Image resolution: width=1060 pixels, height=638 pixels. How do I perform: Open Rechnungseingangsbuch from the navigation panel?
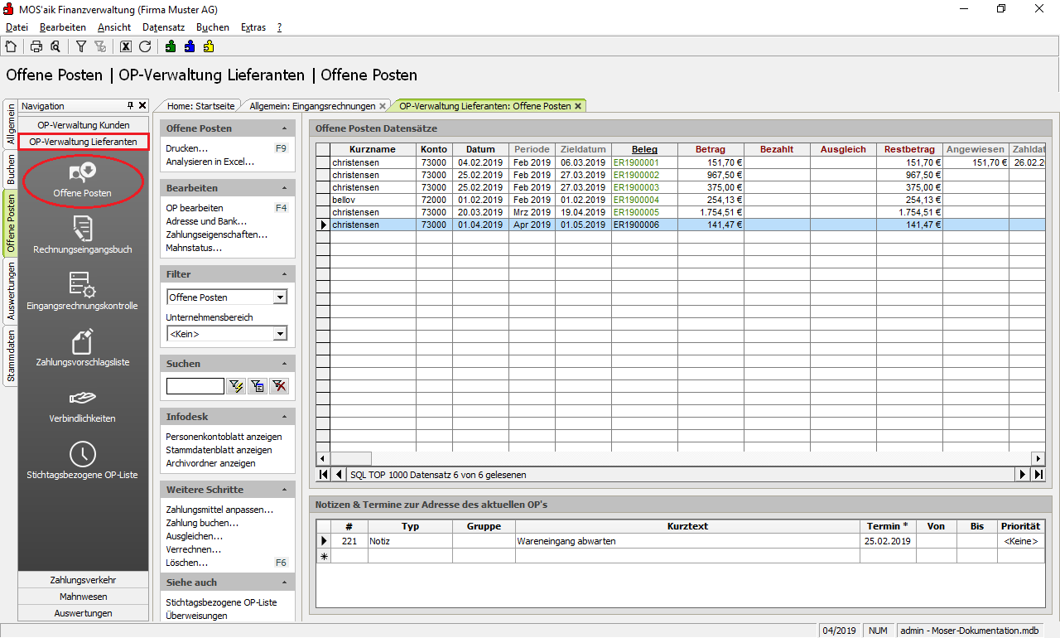click(x=82, y=234)
